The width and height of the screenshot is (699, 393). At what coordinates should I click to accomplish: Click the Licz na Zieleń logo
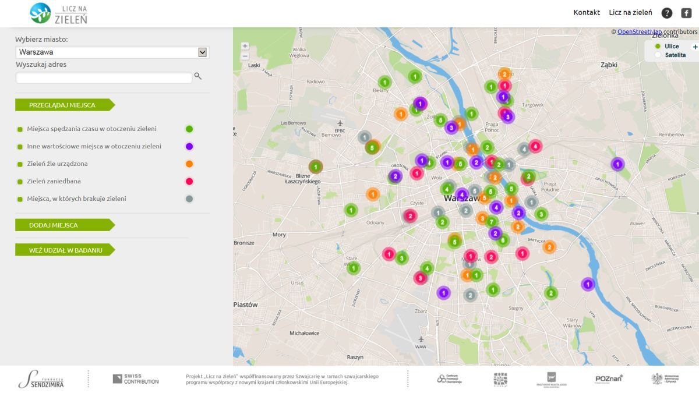pos(58,13)
